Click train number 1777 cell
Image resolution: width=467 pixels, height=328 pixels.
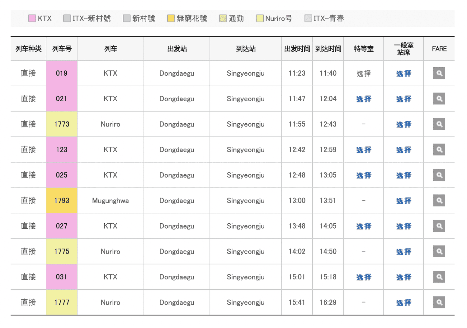(62, 302)
